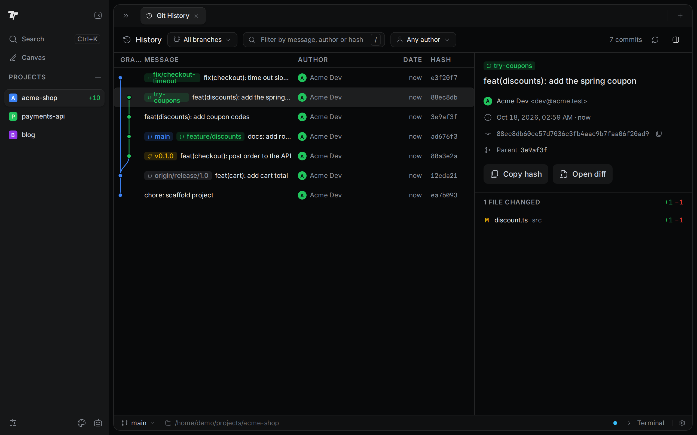Viewport: 697px width, 435px height.
Task: Select the blog project
Action: coord(54,135)
